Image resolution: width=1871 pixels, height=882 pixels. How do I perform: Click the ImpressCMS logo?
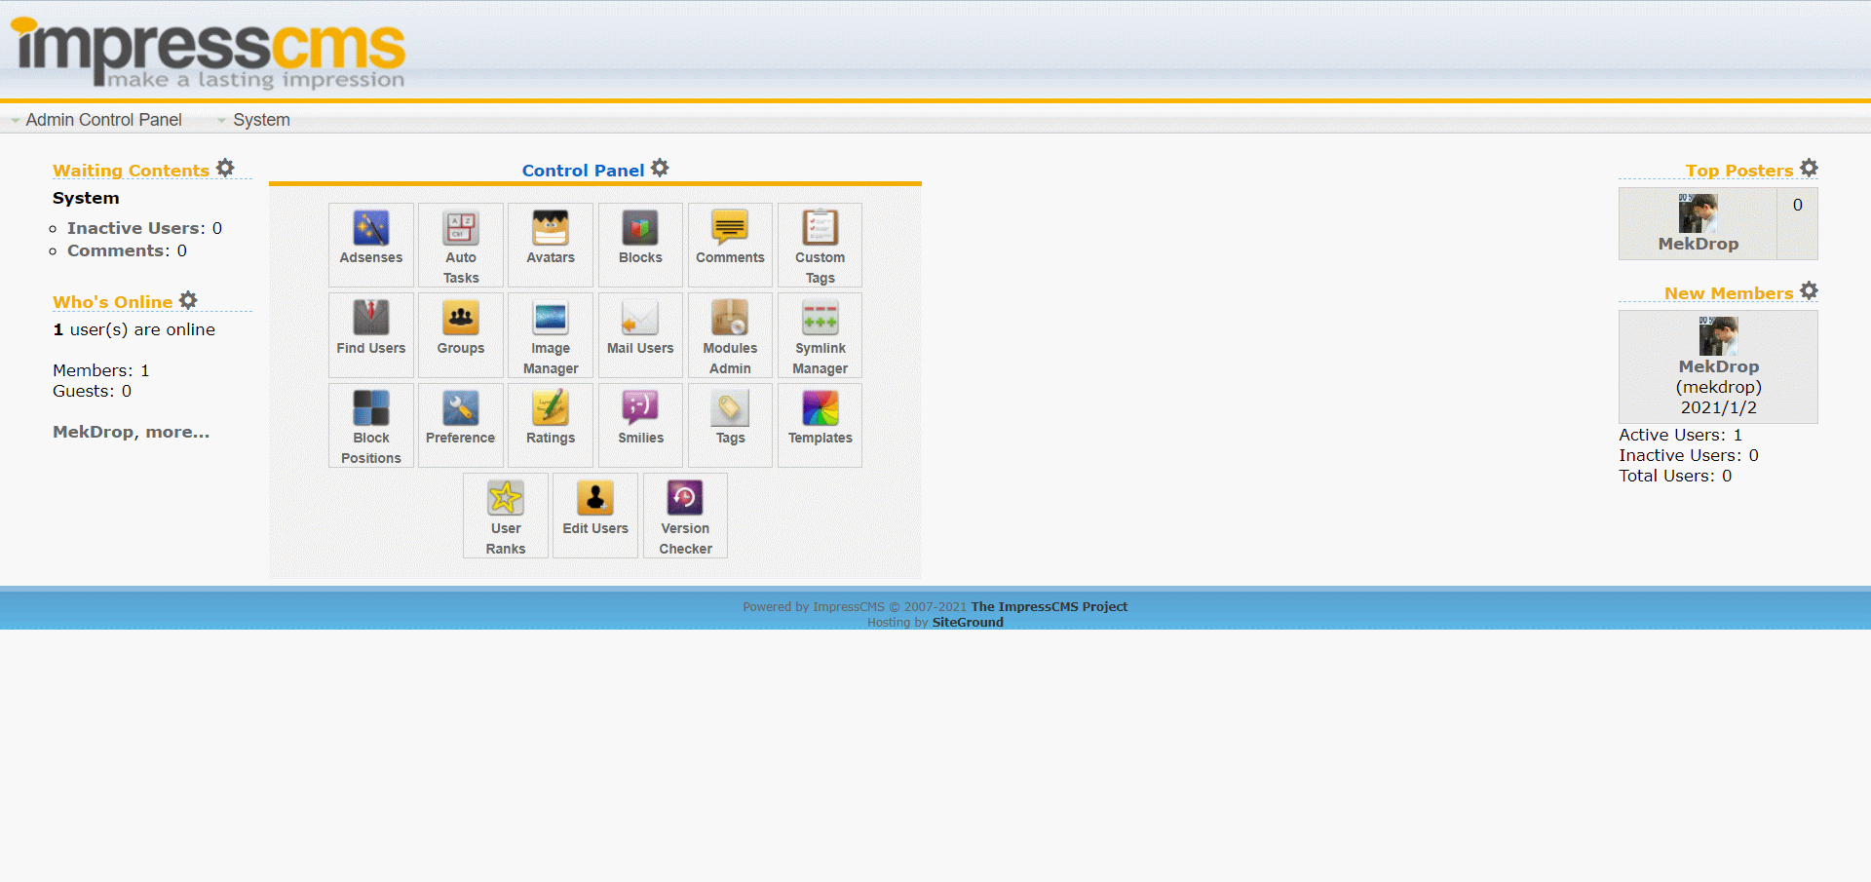[208, 52]
